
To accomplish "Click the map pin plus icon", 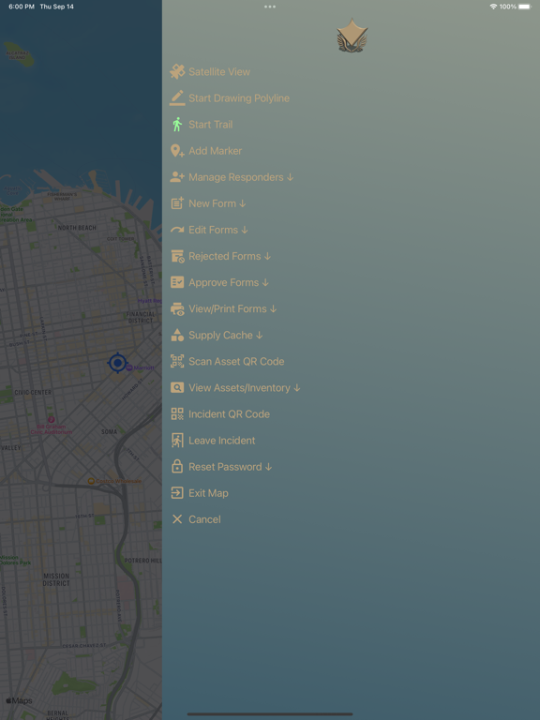I will pos(177,151).
